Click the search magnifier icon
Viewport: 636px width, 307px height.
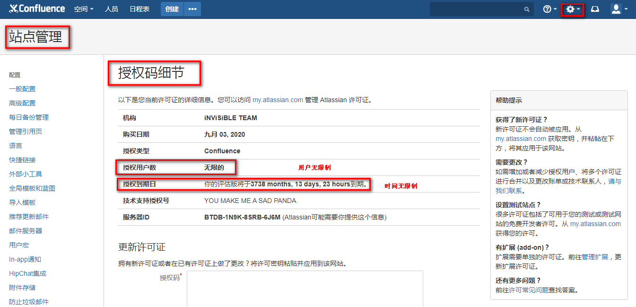pyautogui.click(x=527, y=9)
